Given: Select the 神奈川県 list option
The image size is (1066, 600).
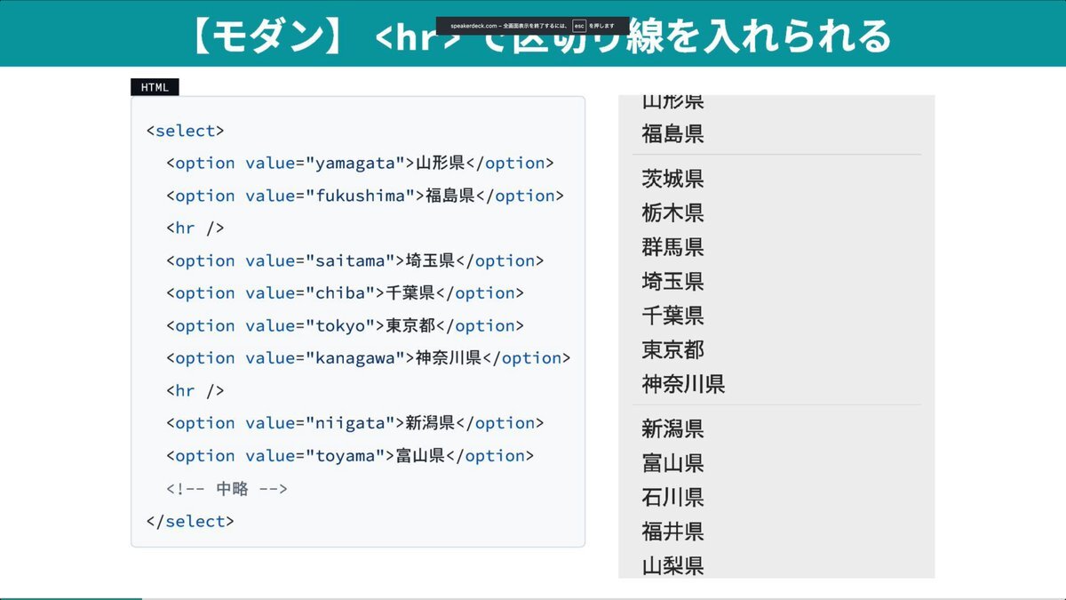Looking at the screenshot, I should tap(683, 385).
